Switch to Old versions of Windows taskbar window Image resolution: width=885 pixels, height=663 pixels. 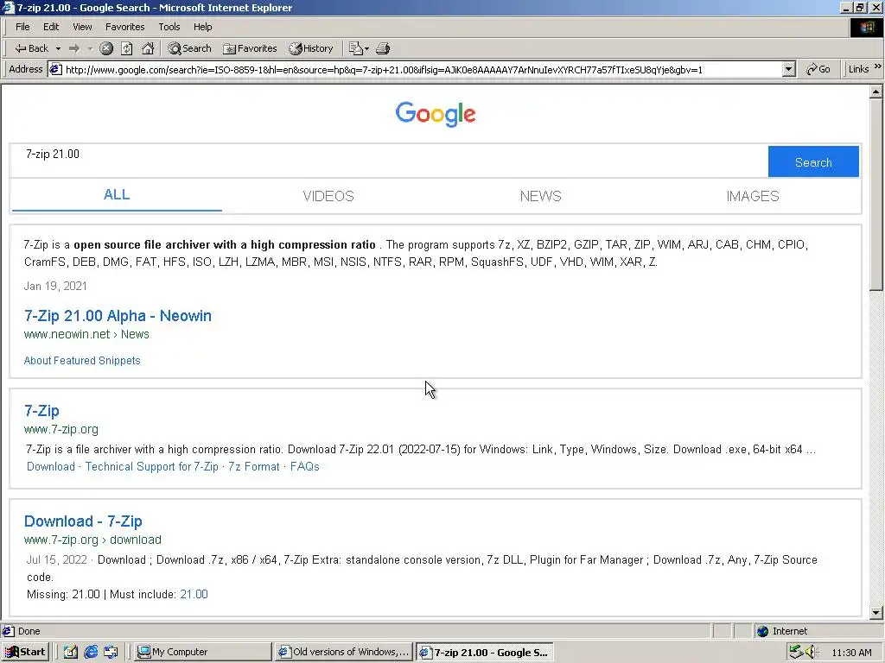[x=344, y=652]
